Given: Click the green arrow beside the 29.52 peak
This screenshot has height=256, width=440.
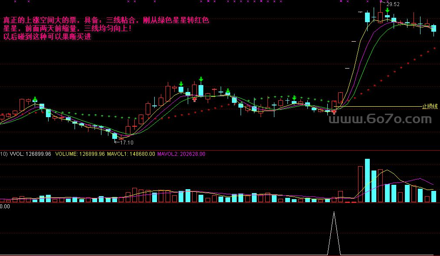Looking at the screenshot, I should coord(387,10).
